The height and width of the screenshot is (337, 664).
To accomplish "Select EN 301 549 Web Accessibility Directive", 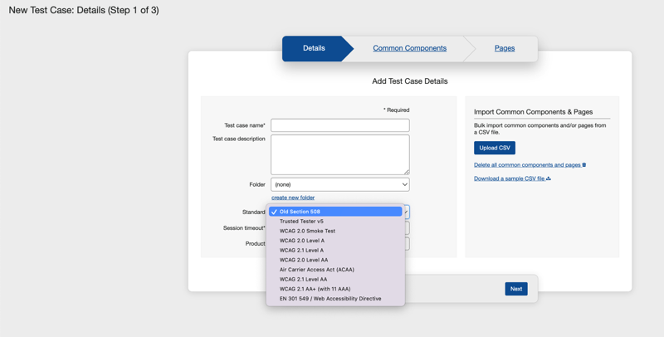I will 330,299.
